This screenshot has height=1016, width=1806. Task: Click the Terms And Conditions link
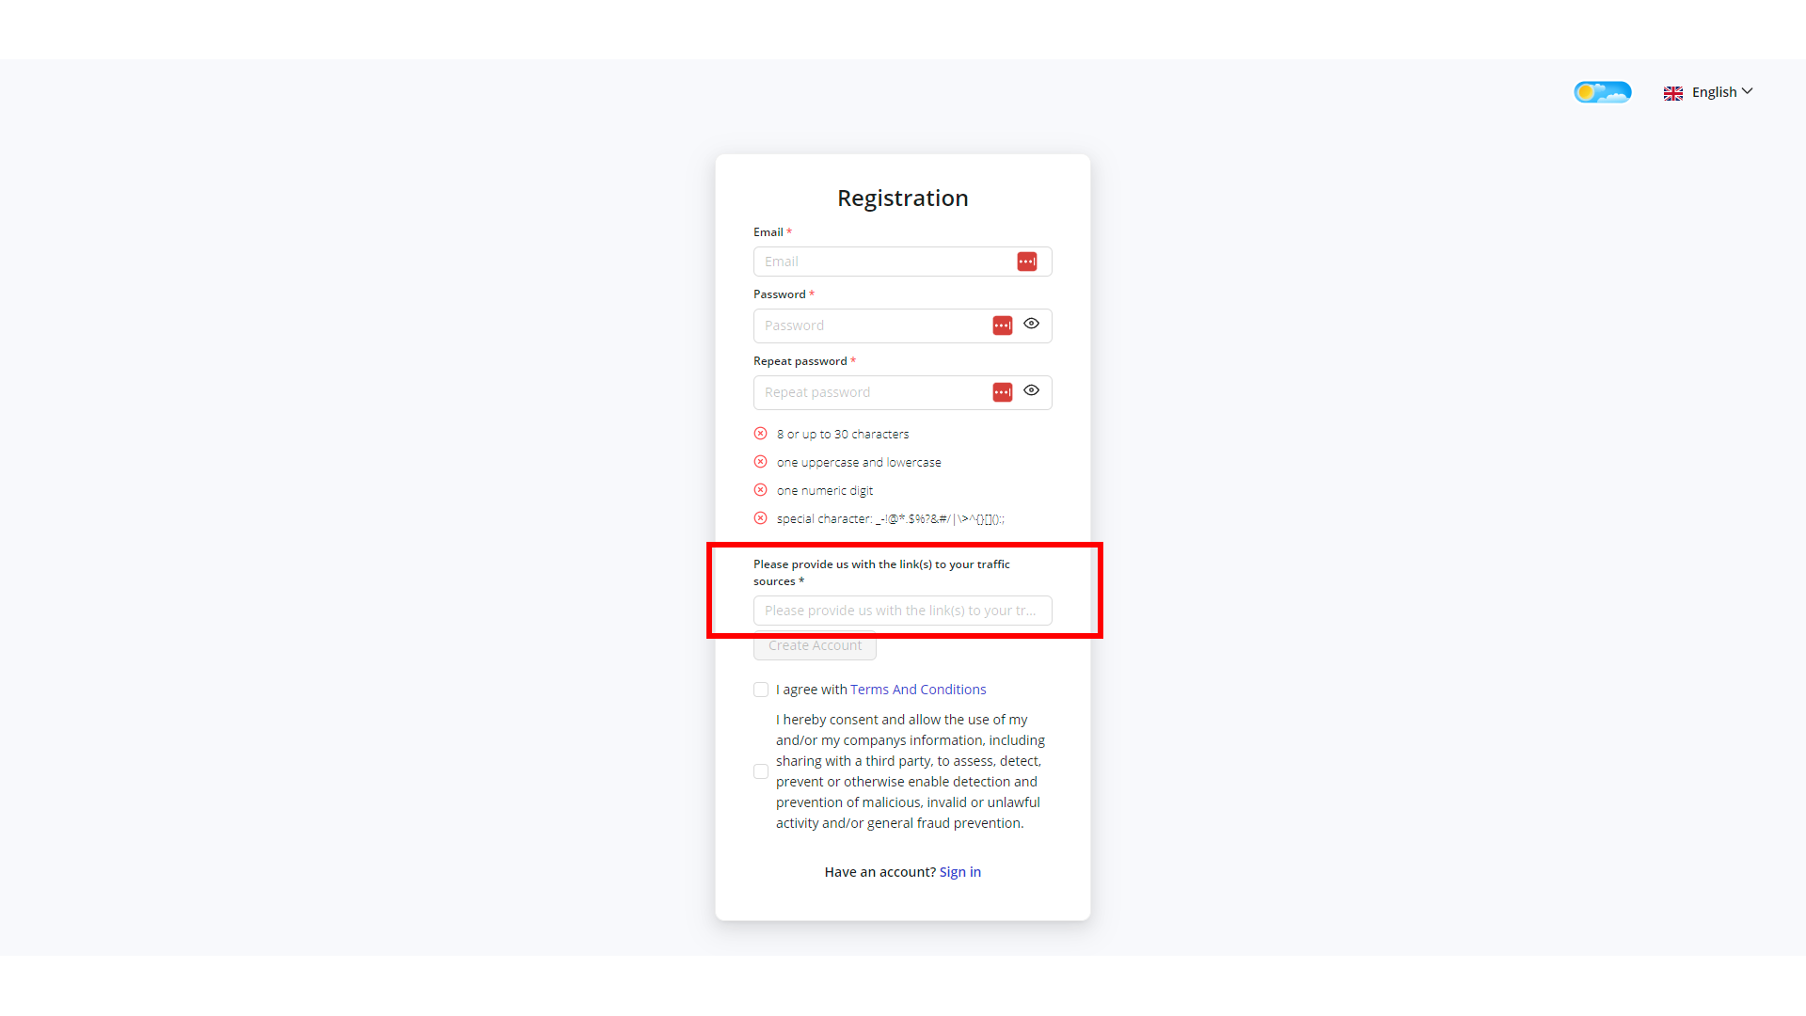[918, 689]
